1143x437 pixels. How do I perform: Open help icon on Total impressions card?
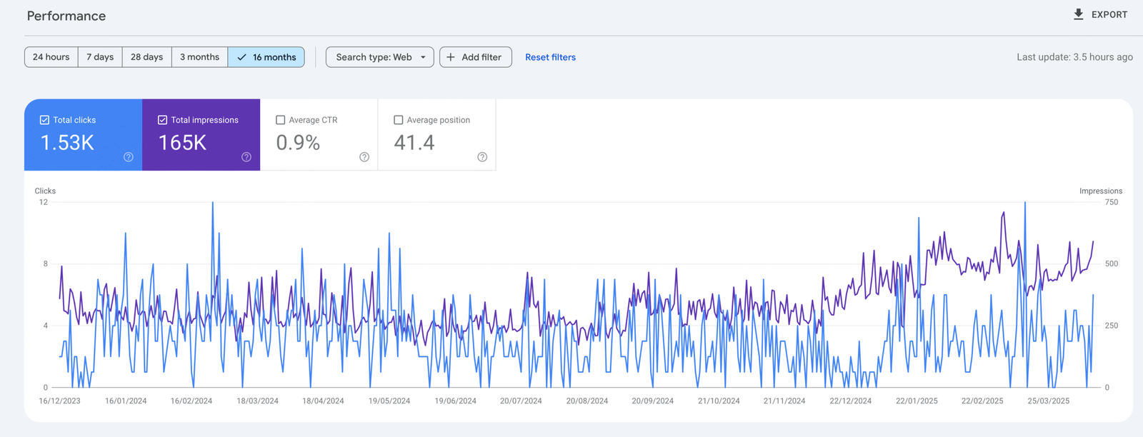coord(246,157)
